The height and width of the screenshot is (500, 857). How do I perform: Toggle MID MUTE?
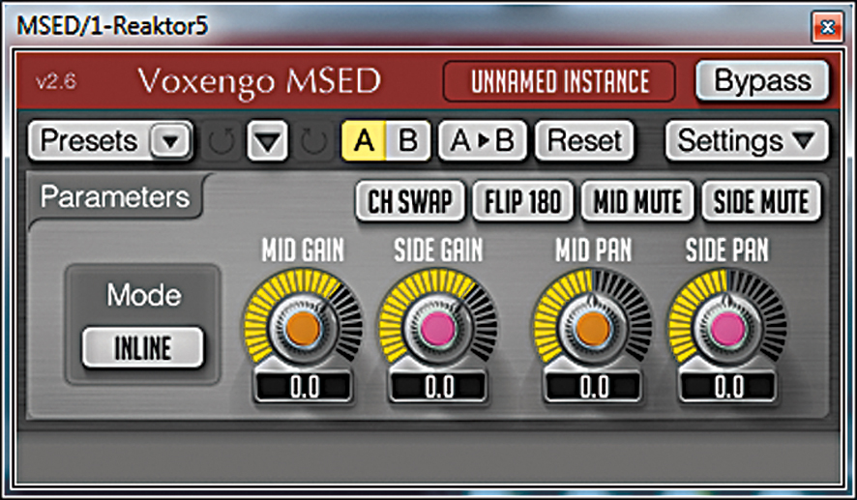tap(637, 201)
